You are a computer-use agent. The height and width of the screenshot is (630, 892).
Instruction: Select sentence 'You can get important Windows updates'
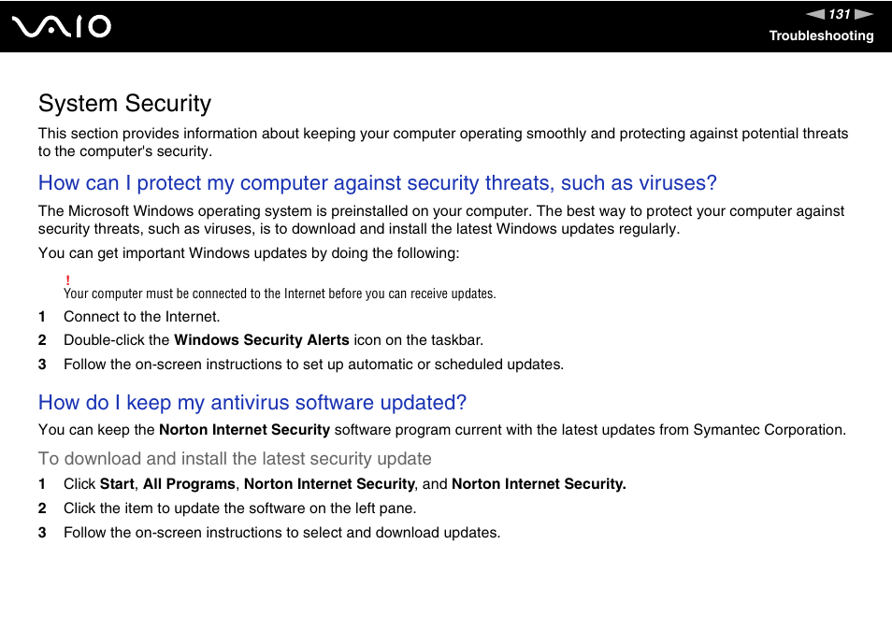click(249, 253)
